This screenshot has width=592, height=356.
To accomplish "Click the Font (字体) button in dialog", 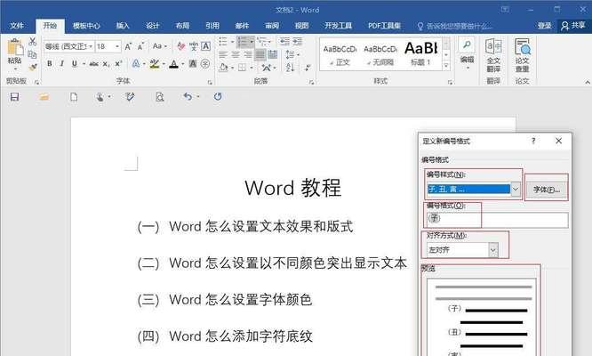I will point(547,190).
